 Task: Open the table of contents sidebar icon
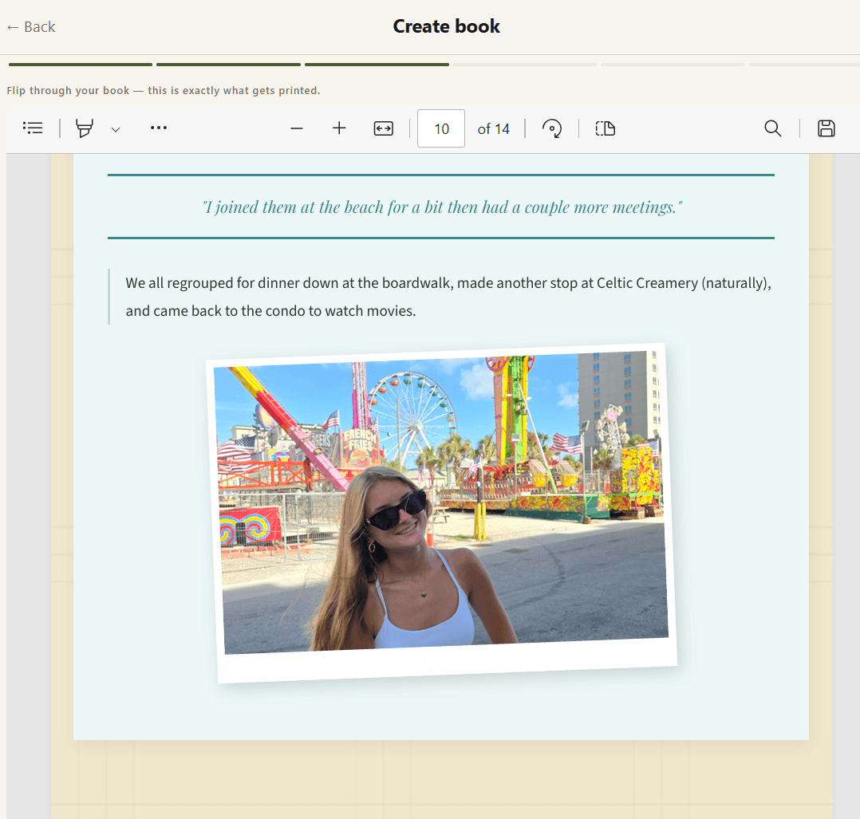(33, 128)
